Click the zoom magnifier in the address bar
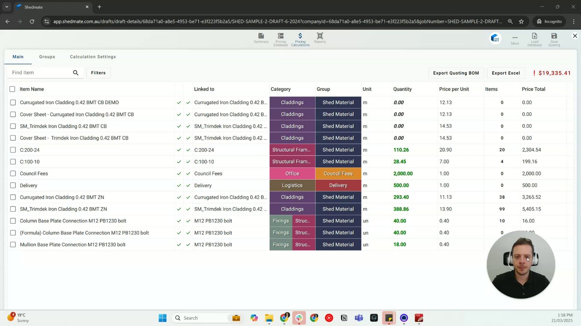 point(510,21)
